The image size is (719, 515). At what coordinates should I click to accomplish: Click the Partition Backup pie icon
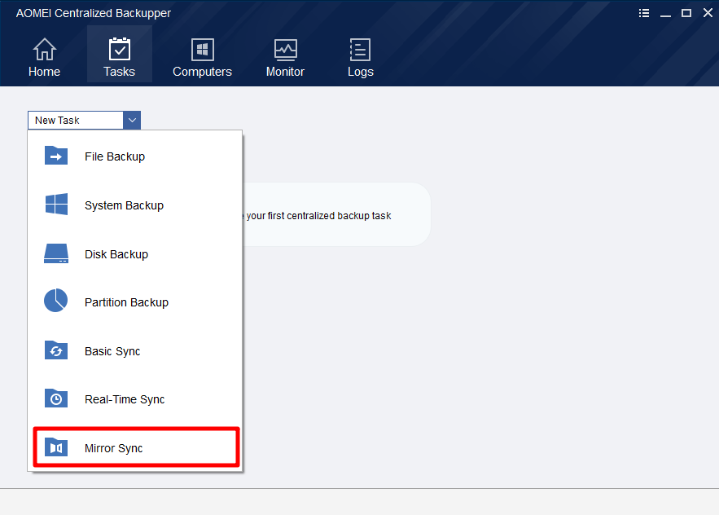[56, 301]
